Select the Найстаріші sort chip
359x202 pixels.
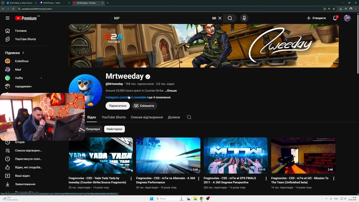[x=114, y=129]
